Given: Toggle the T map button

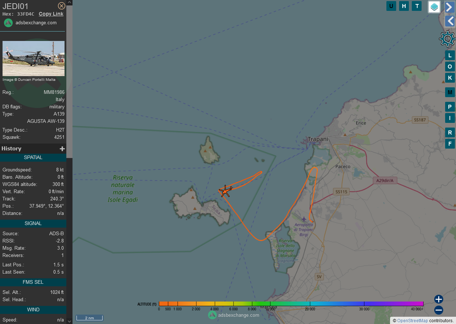Looking at the screenshot, I should (417, 6).
